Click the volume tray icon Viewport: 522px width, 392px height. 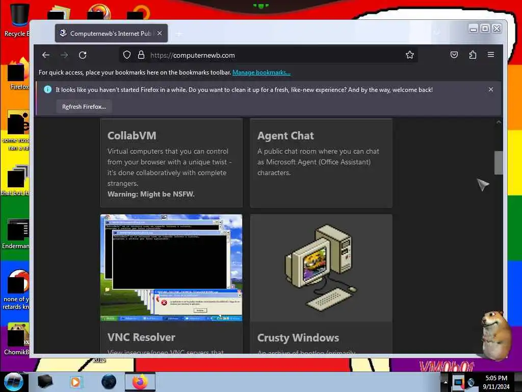click(471, 382)
